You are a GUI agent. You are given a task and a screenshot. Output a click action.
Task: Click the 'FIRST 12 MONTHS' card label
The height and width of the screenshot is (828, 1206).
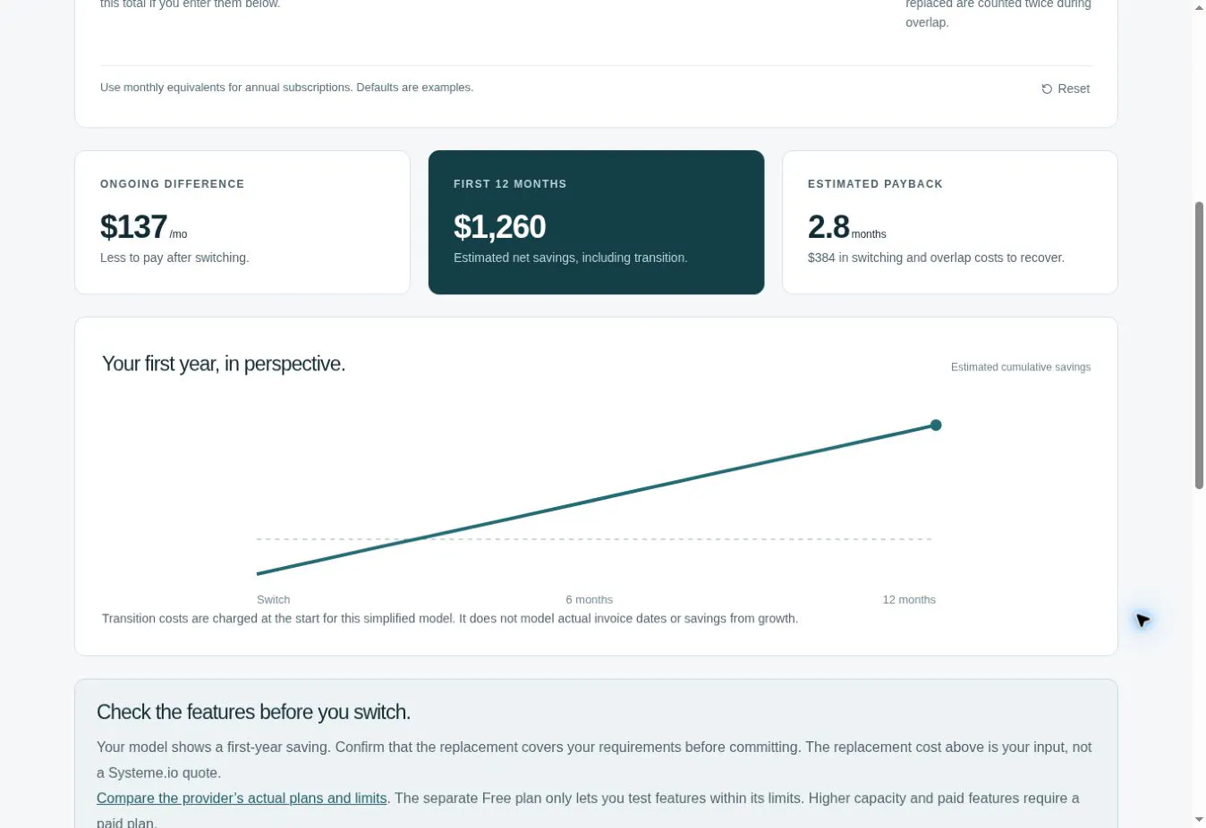click(510, 184)
